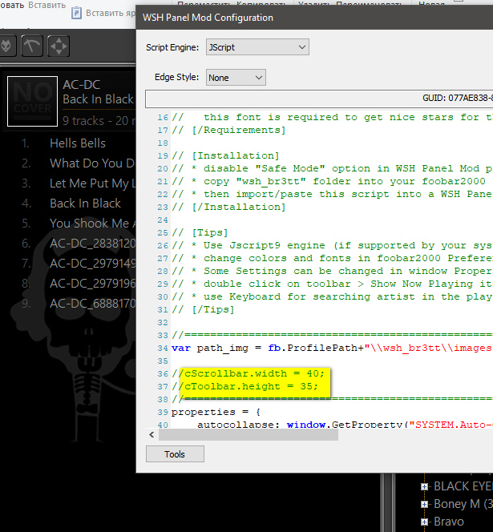Viewport: 493px width, 532px height.
Task: Click the WSH Panel Mod Configuration title bar
Action: tap(314, 18)
